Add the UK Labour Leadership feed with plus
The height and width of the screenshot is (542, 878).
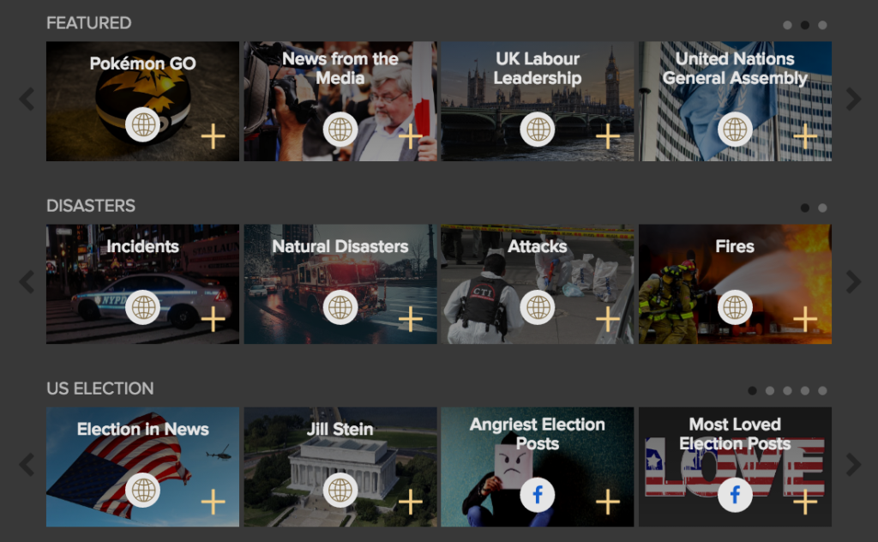[607, 136]
